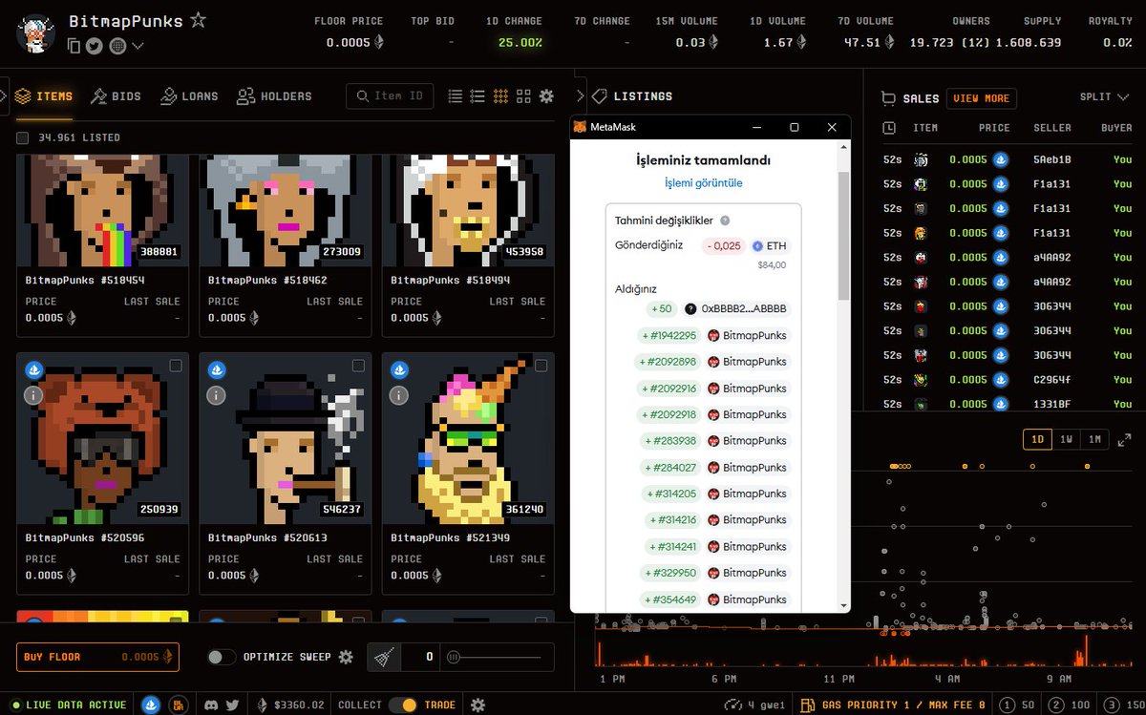Expand the left side panel arrow

tap(3, 95)
